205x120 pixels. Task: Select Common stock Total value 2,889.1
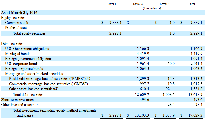click(x=196, y=23)
